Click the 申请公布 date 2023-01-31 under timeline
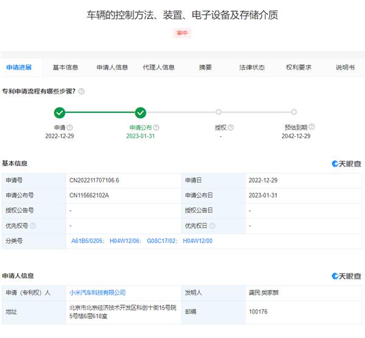The image size is (365, 338). coord(141,136)
